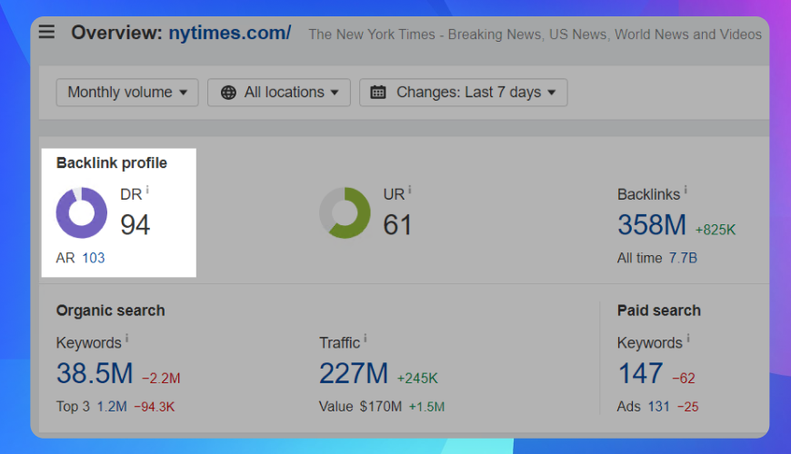Click the +245K traffic change
This screenshot has width=791, height=454.
(417, 379)
